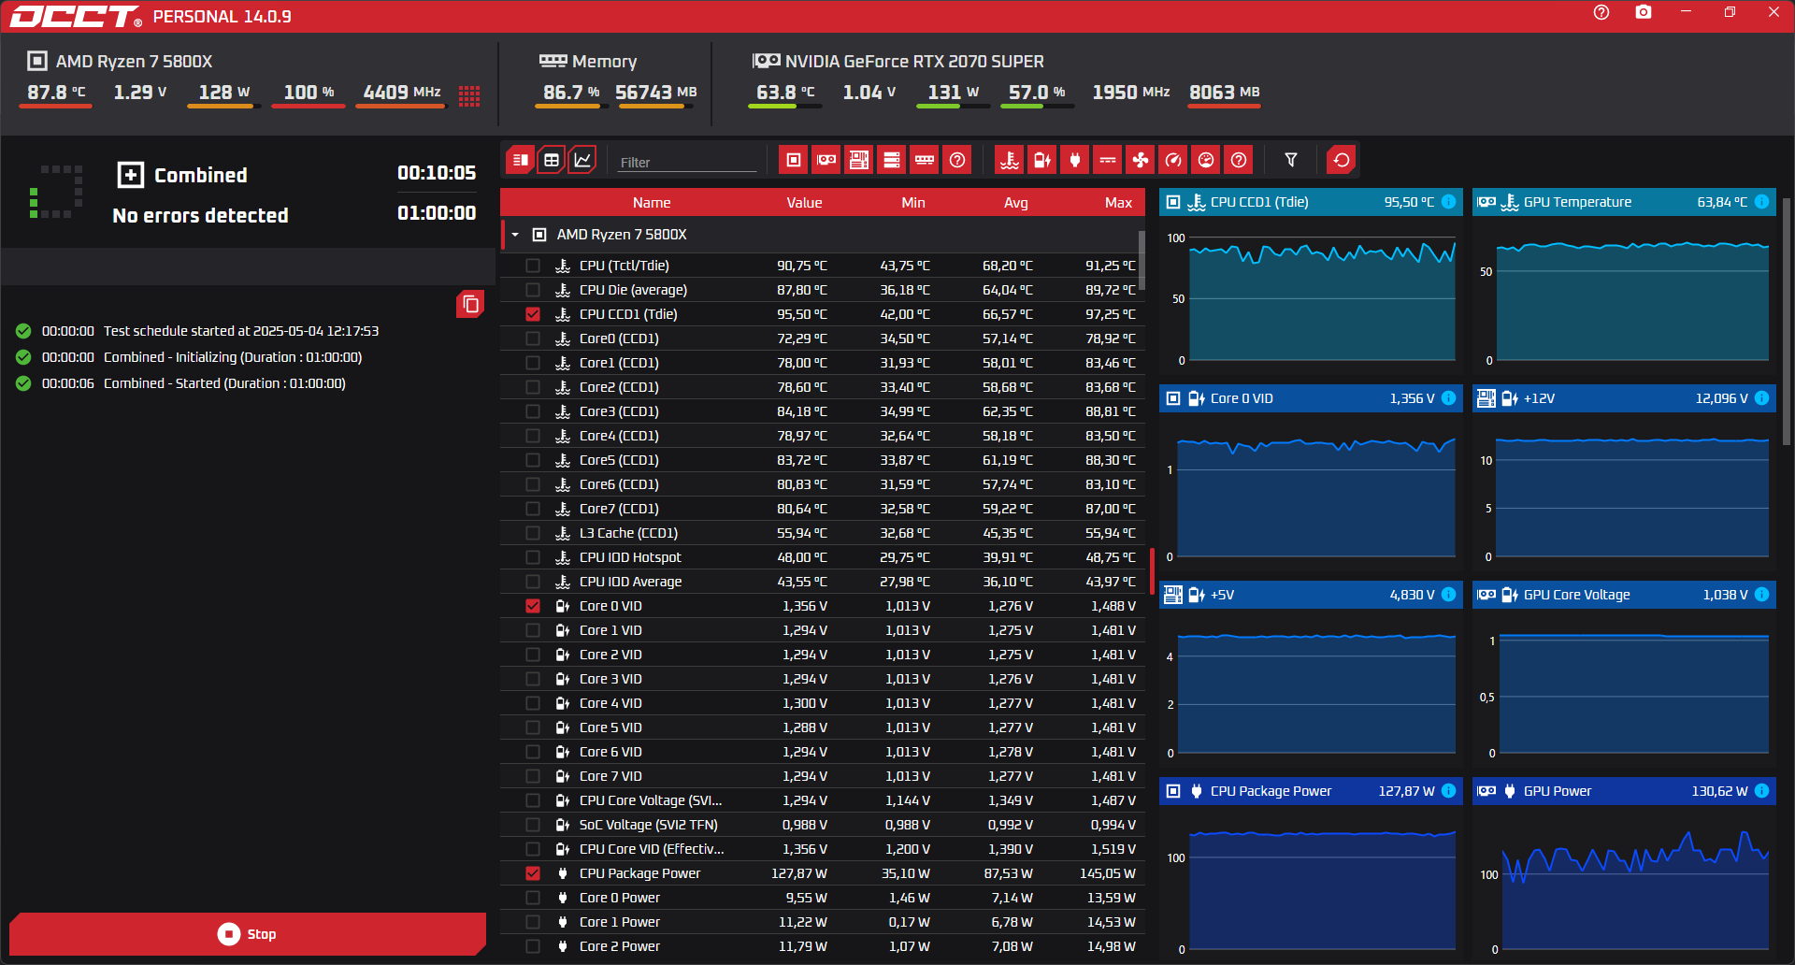Enable the Core 1 VID checkbox
Screen dimensions: 1795x965
tap(533, 630)
